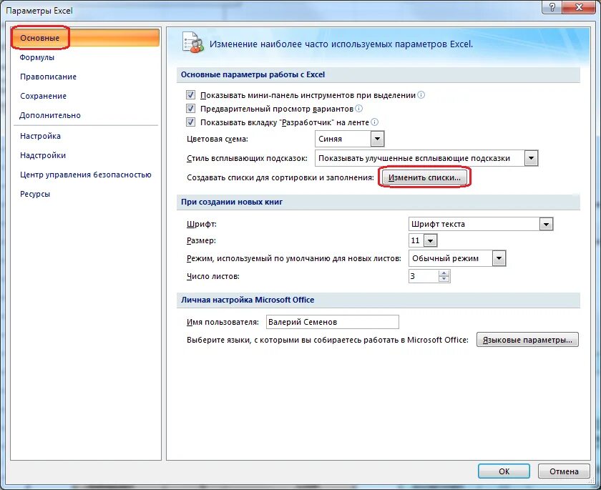This screenshot has width=601, height=490.
Task: Click info icon beside Разработчик tab option
Action: pyautogui.click(x=374, y=122)
